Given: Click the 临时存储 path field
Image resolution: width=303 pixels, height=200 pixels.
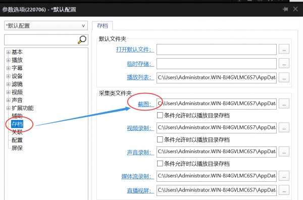Looking at the screenshot, I should (x=217, y=64).
